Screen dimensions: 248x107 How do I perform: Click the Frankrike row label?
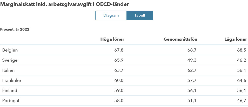[11, 80]
